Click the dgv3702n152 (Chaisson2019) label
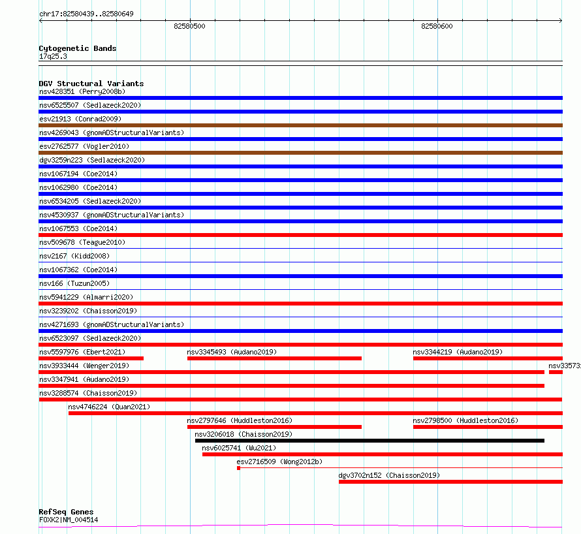Viewport: 581px width, 534px height. pos(389,475)
